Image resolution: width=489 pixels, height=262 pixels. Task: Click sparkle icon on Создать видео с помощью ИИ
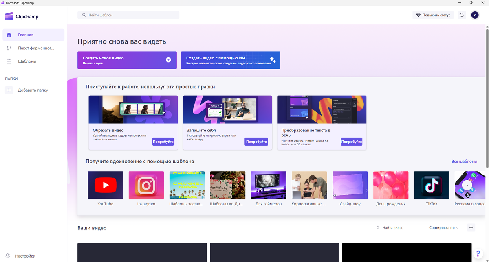pos(273,60)
